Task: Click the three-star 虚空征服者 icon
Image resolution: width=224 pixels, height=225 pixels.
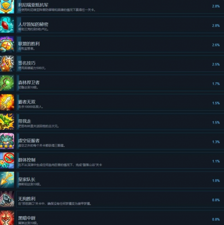Action: [7, 141]
